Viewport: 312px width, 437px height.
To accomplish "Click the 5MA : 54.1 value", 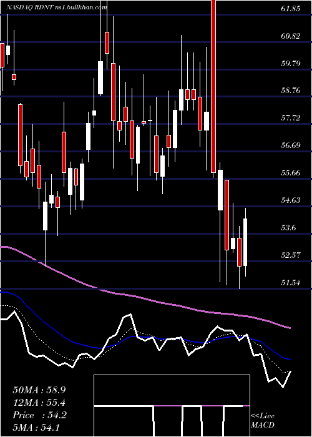I will point(36,427).
